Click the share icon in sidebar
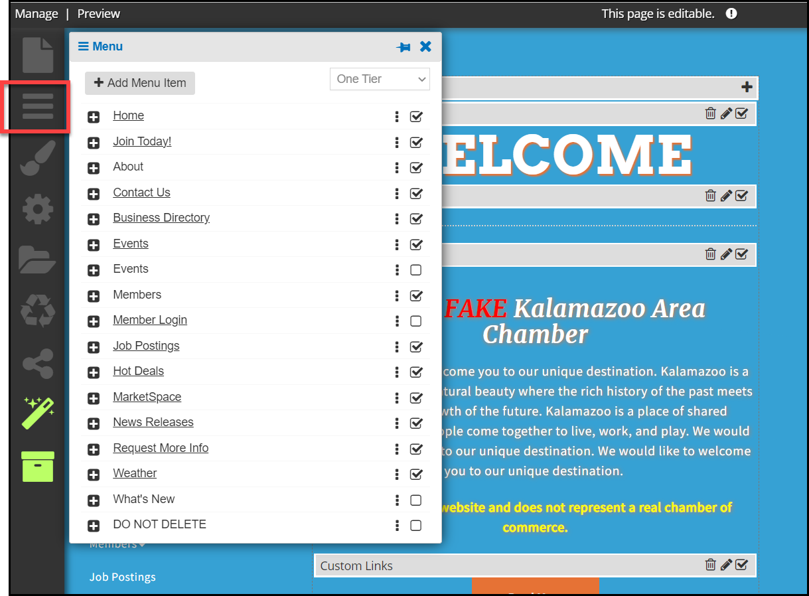Viewport: 809px width, 596px height. tap(38, 363)
